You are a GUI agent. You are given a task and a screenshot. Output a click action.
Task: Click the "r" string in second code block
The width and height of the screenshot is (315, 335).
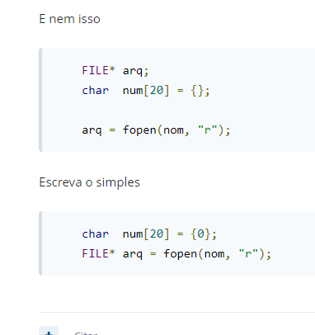(x=248, y=253)
